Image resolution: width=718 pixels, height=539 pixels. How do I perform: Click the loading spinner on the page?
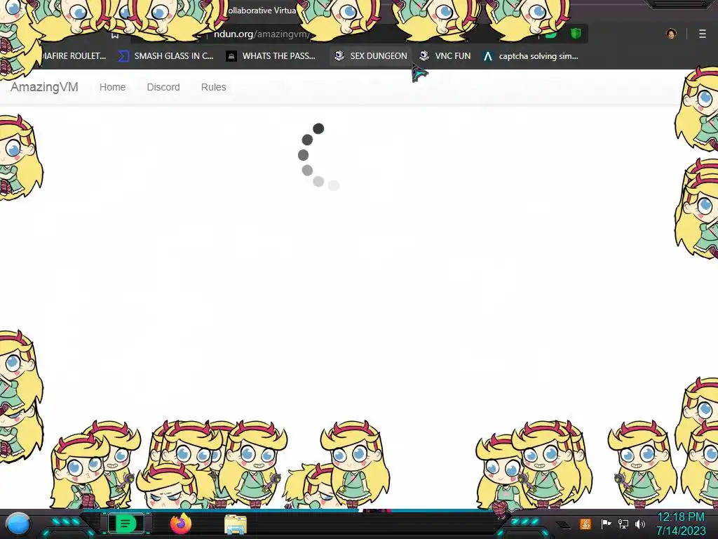pyautogui.click(x=318, y=157)
